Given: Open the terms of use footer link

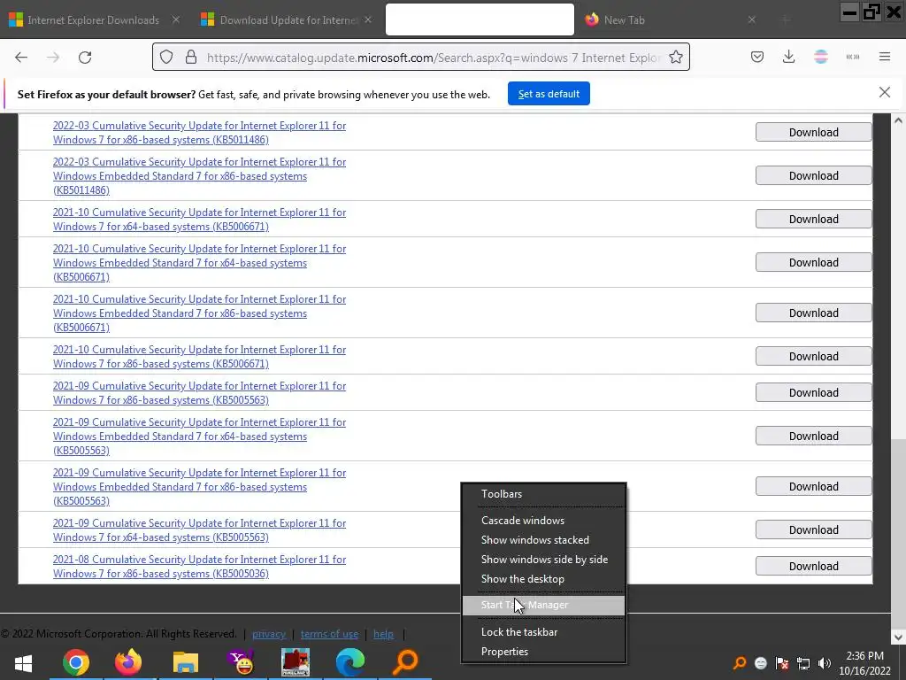Looking at the screenshot, I should 329,634.
